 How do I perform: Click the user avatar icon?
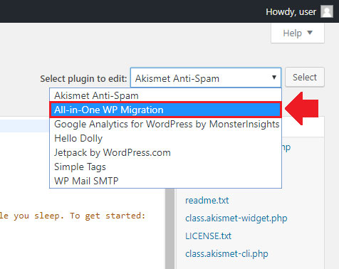coord(327,11)
